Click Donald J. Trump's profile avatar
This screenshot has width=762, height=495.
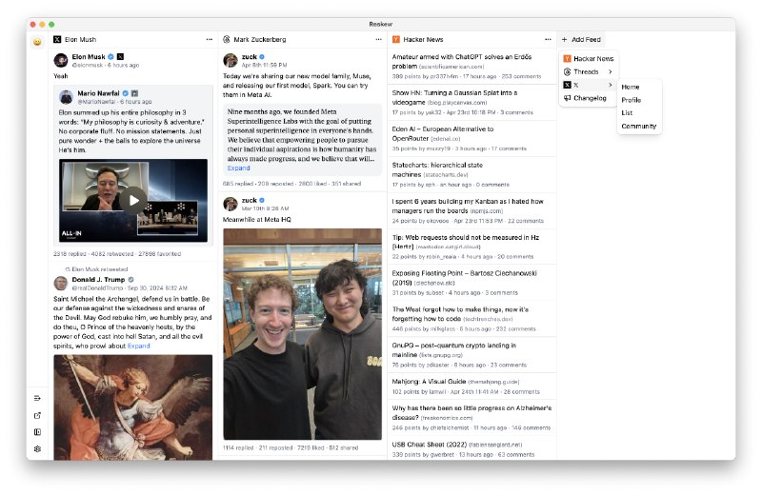coord(61,284)
